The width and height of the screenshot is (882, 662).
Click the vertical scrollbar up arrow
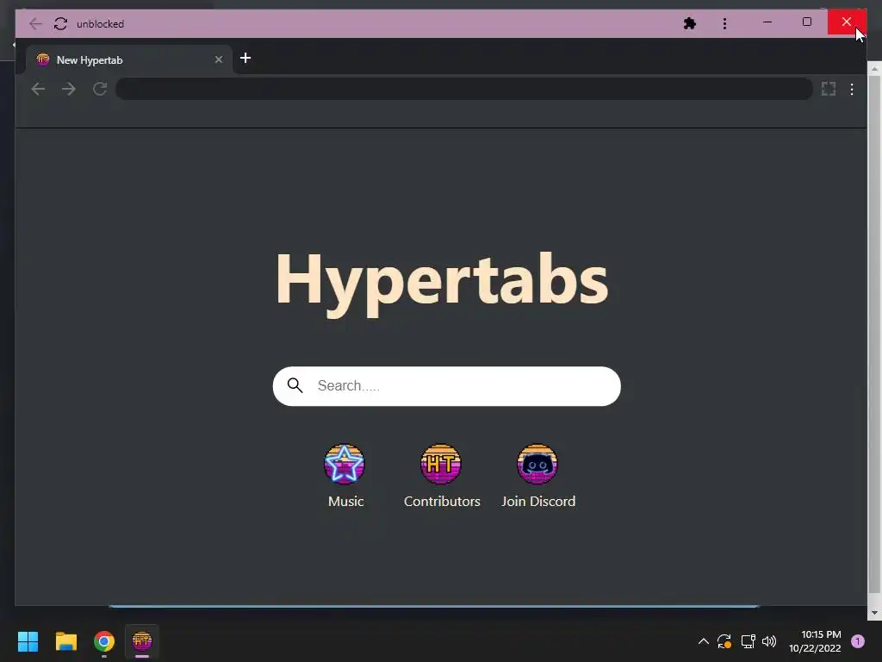[x=874, y=69]
